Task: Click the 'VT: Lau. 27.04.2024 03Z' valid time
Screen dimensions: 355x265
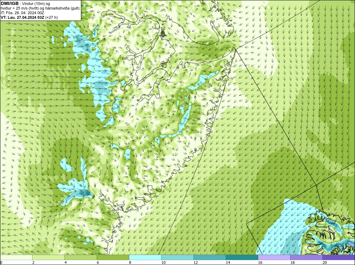Action: tap(22, 17)
